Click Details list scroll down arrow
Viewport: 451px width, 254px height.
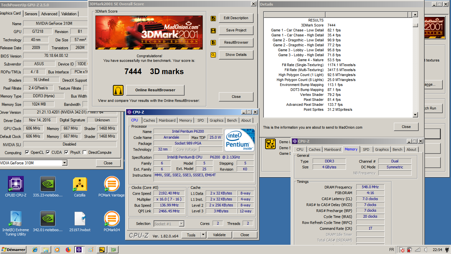click(415, 115)
